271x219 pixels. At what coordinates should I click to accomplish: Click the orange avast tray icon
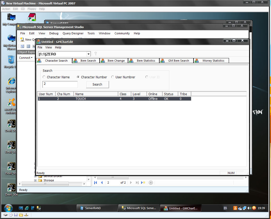point(254,208)
